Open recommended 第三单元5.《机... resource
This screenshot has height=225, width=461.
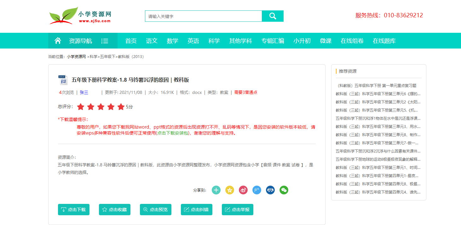tap(377, 110)
